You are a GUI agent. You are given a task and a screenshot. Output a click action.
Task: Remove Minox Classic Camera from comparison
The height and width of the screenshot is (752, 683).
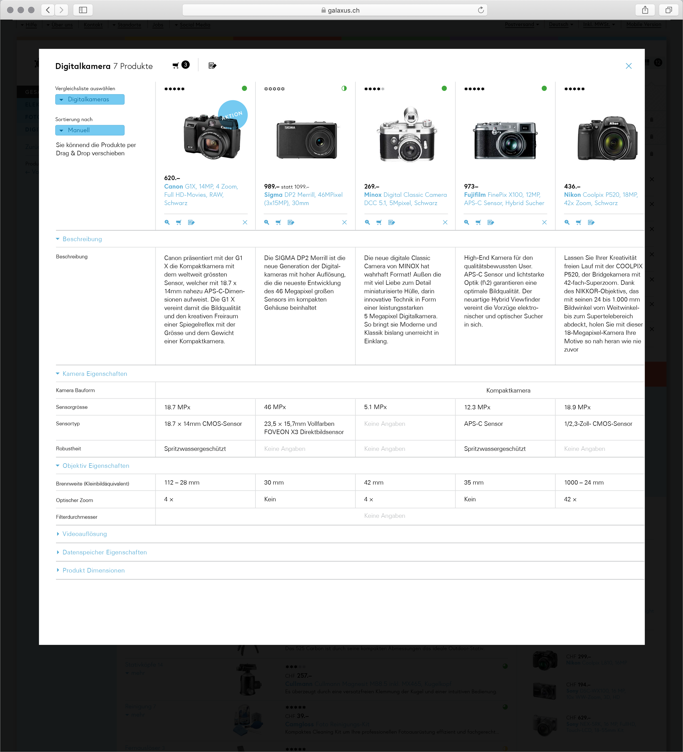click(x=445, y=222)
